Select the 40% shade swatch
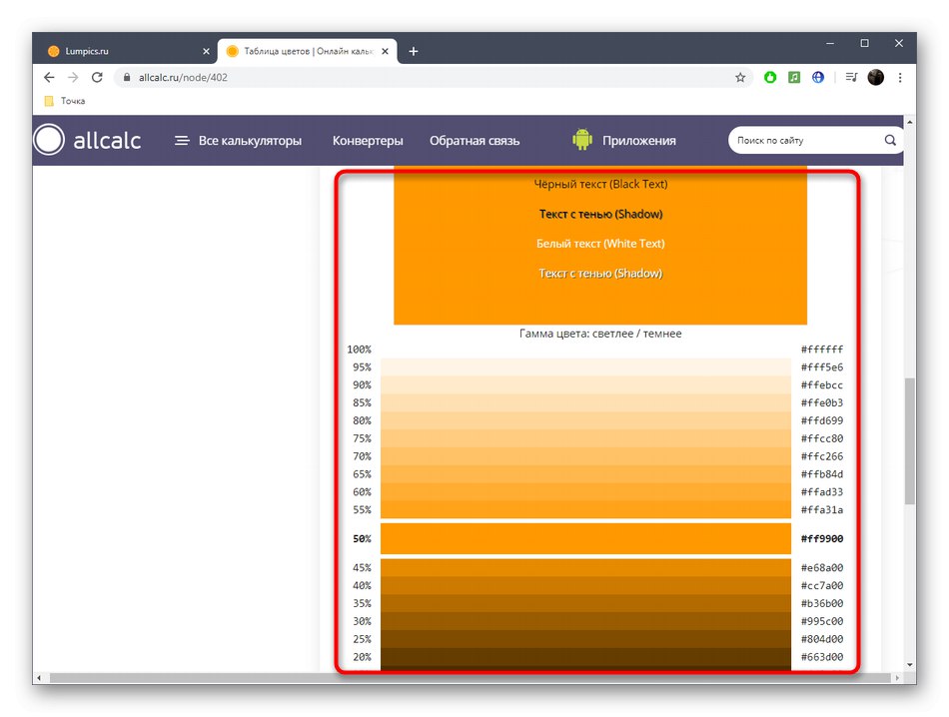The image size is (949, 717). pos(585,586)
